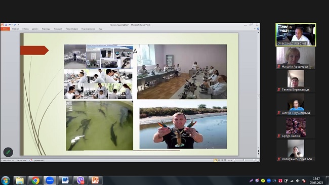Select Олександр Аверчев video thumbnail
Viewport: 329px width, 185px height.
point(296,34)
